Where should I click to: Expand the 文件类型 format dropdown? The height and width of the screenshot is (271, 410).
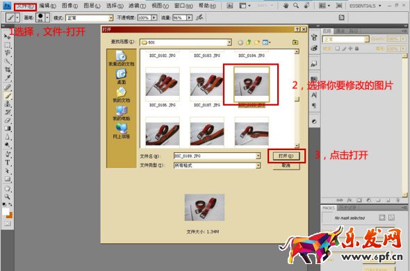[258, 165]
